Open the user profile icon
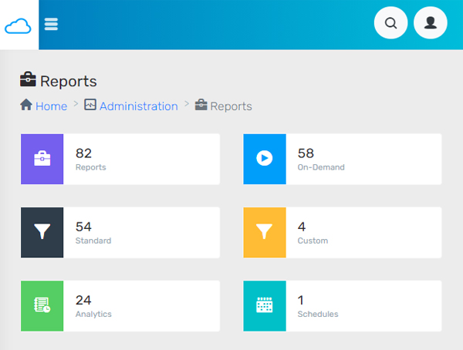The width and height of the screenshot is (463, 350). click(431, 22)
